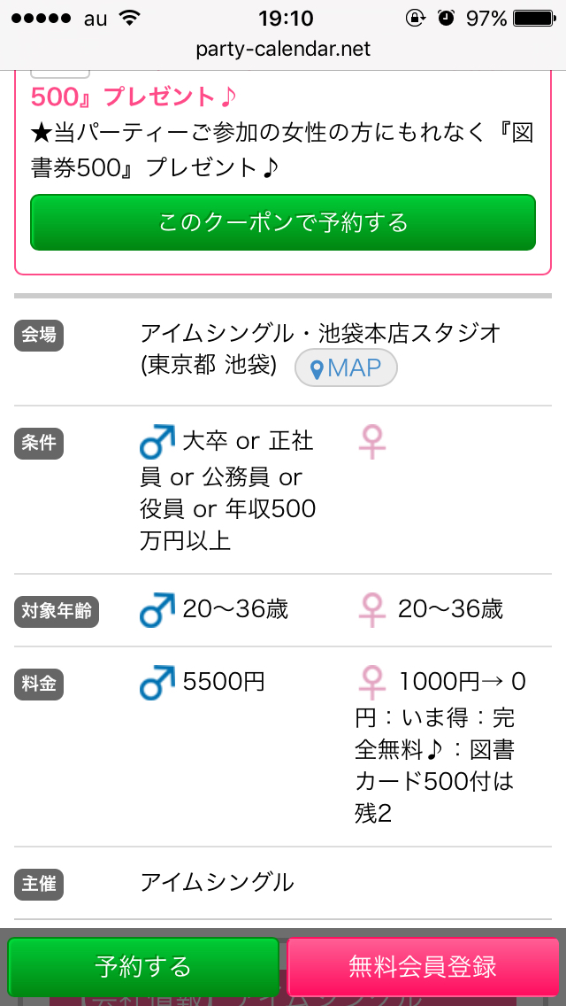Viewport: 566px width, 1006px height.
Task: Tap the 主催 label tag
Action: coord(39,884)
